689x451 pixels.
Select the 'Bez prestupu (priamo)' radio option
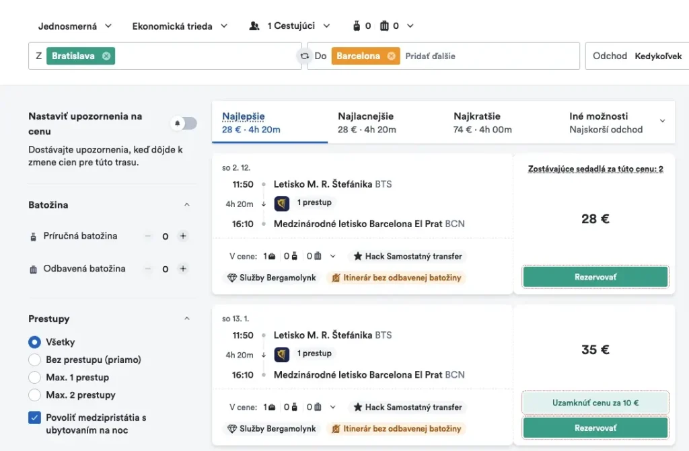[x=35, y=360]
